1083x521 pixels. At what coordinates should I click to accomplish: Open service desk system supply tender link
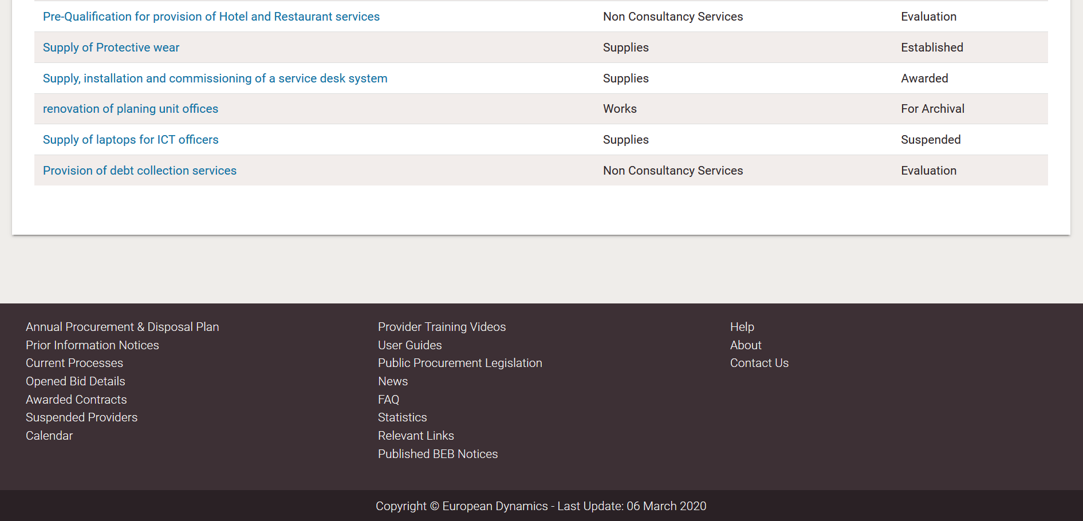[x=215, y=78]
